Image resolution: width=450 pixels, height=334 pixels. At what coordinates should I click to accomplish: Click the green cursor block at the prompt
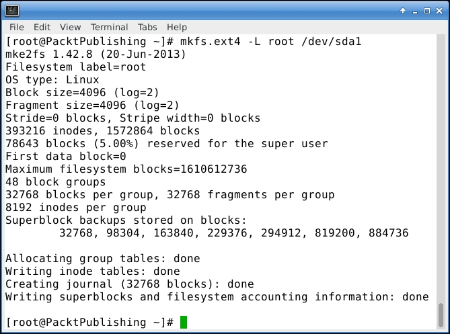pyautogui.click(x=184, y=323)
